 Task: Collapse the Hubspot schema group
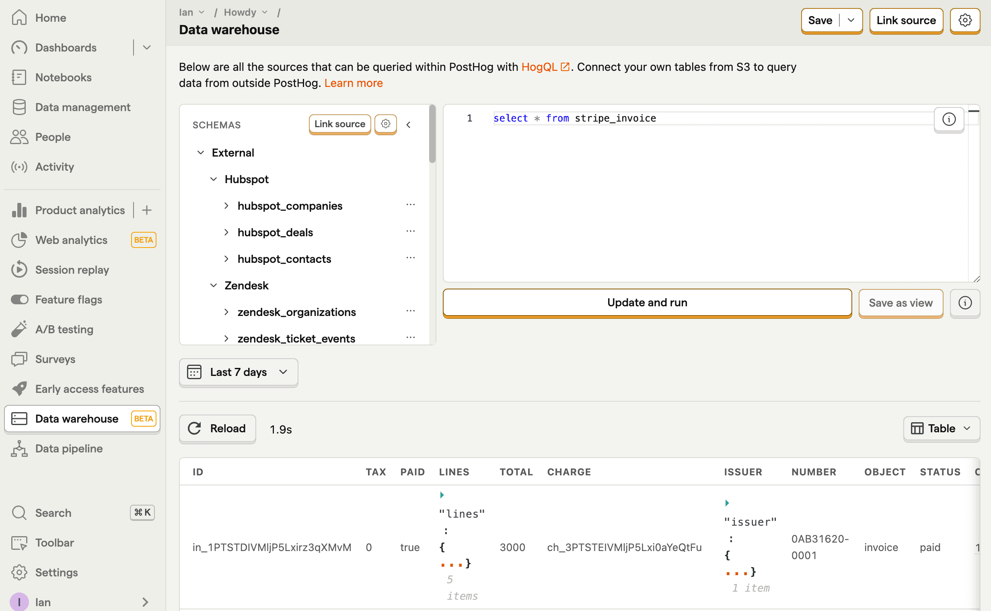[214, 179]
